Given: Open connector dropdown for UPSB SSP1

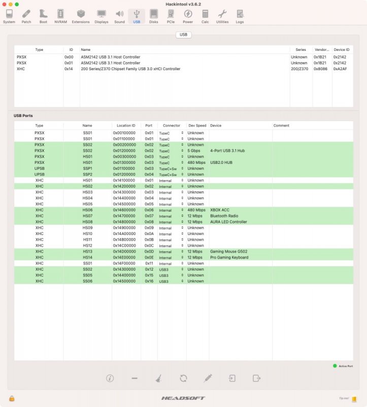Looking at the screenshot, I should point(171,168).
